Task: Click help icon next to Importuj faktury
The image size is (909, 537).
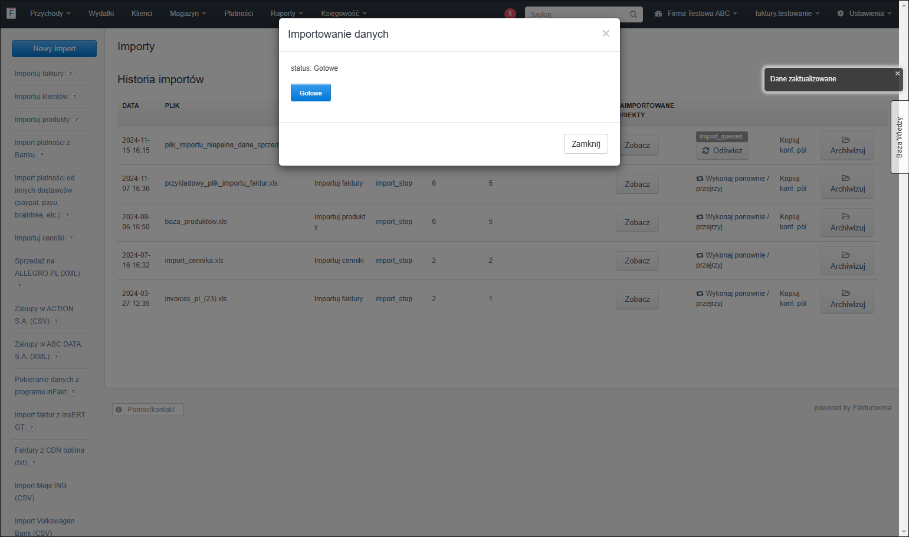Action: 70,74
